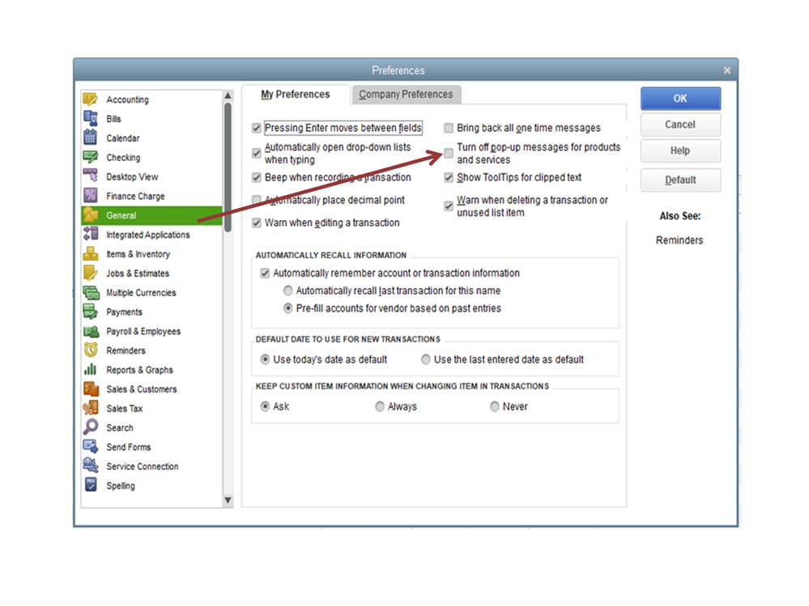Select Finance Charge label in list

(135, 197)
